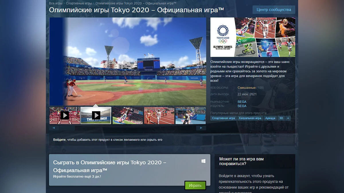Click the game title heading text

click(x=136, y=10)
